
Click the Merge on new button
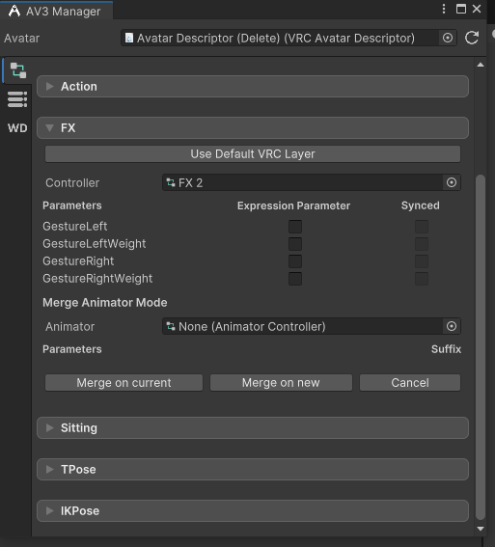tap(281, 383)
